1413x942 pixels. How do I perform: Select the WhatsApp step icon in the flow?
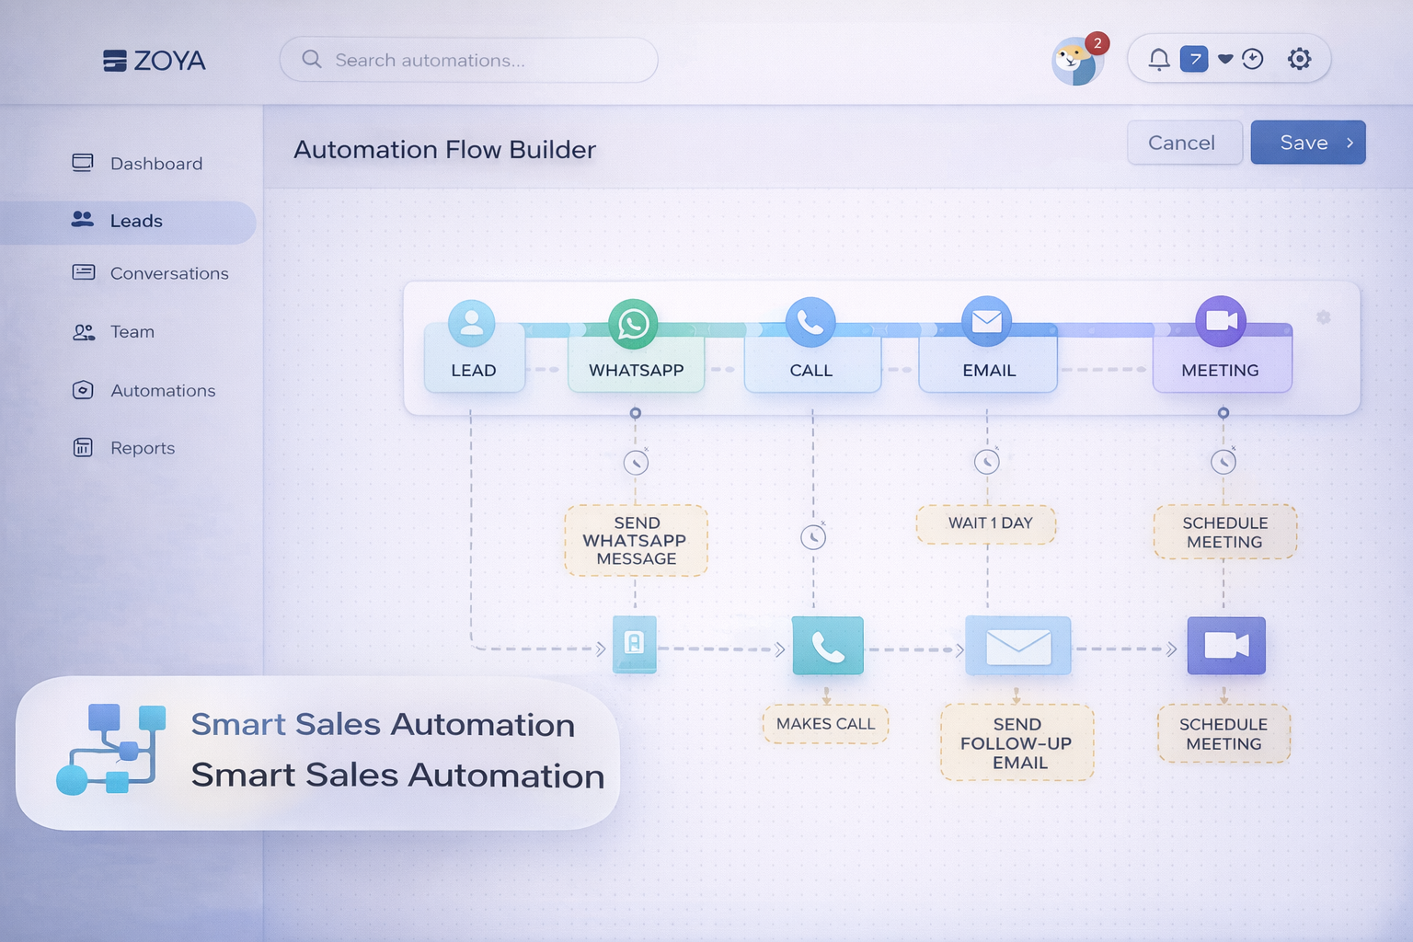point(635,323)
